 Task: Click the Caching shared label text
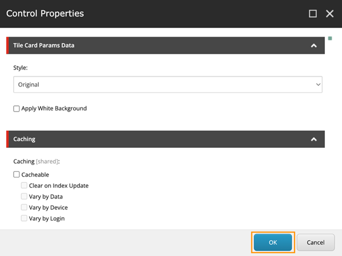(x=36, y=162)
